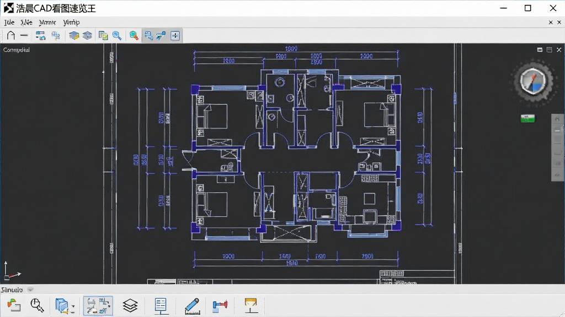Click the blue-and-yellow layer stack icon
The width and height of the screenshot is (565, 317).
coord(74,35)
